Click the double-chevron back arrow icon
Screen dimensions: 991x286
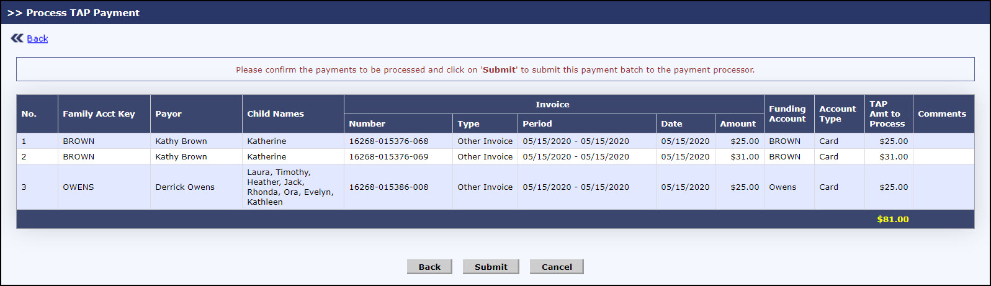point(17,38)
